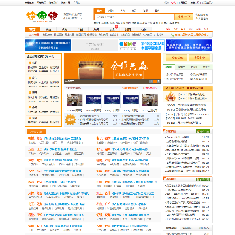The width and height of the screenshot is (235, 235).
Task: Select the highlighted orange slide indicator on the banner
Action: (155, 81)
